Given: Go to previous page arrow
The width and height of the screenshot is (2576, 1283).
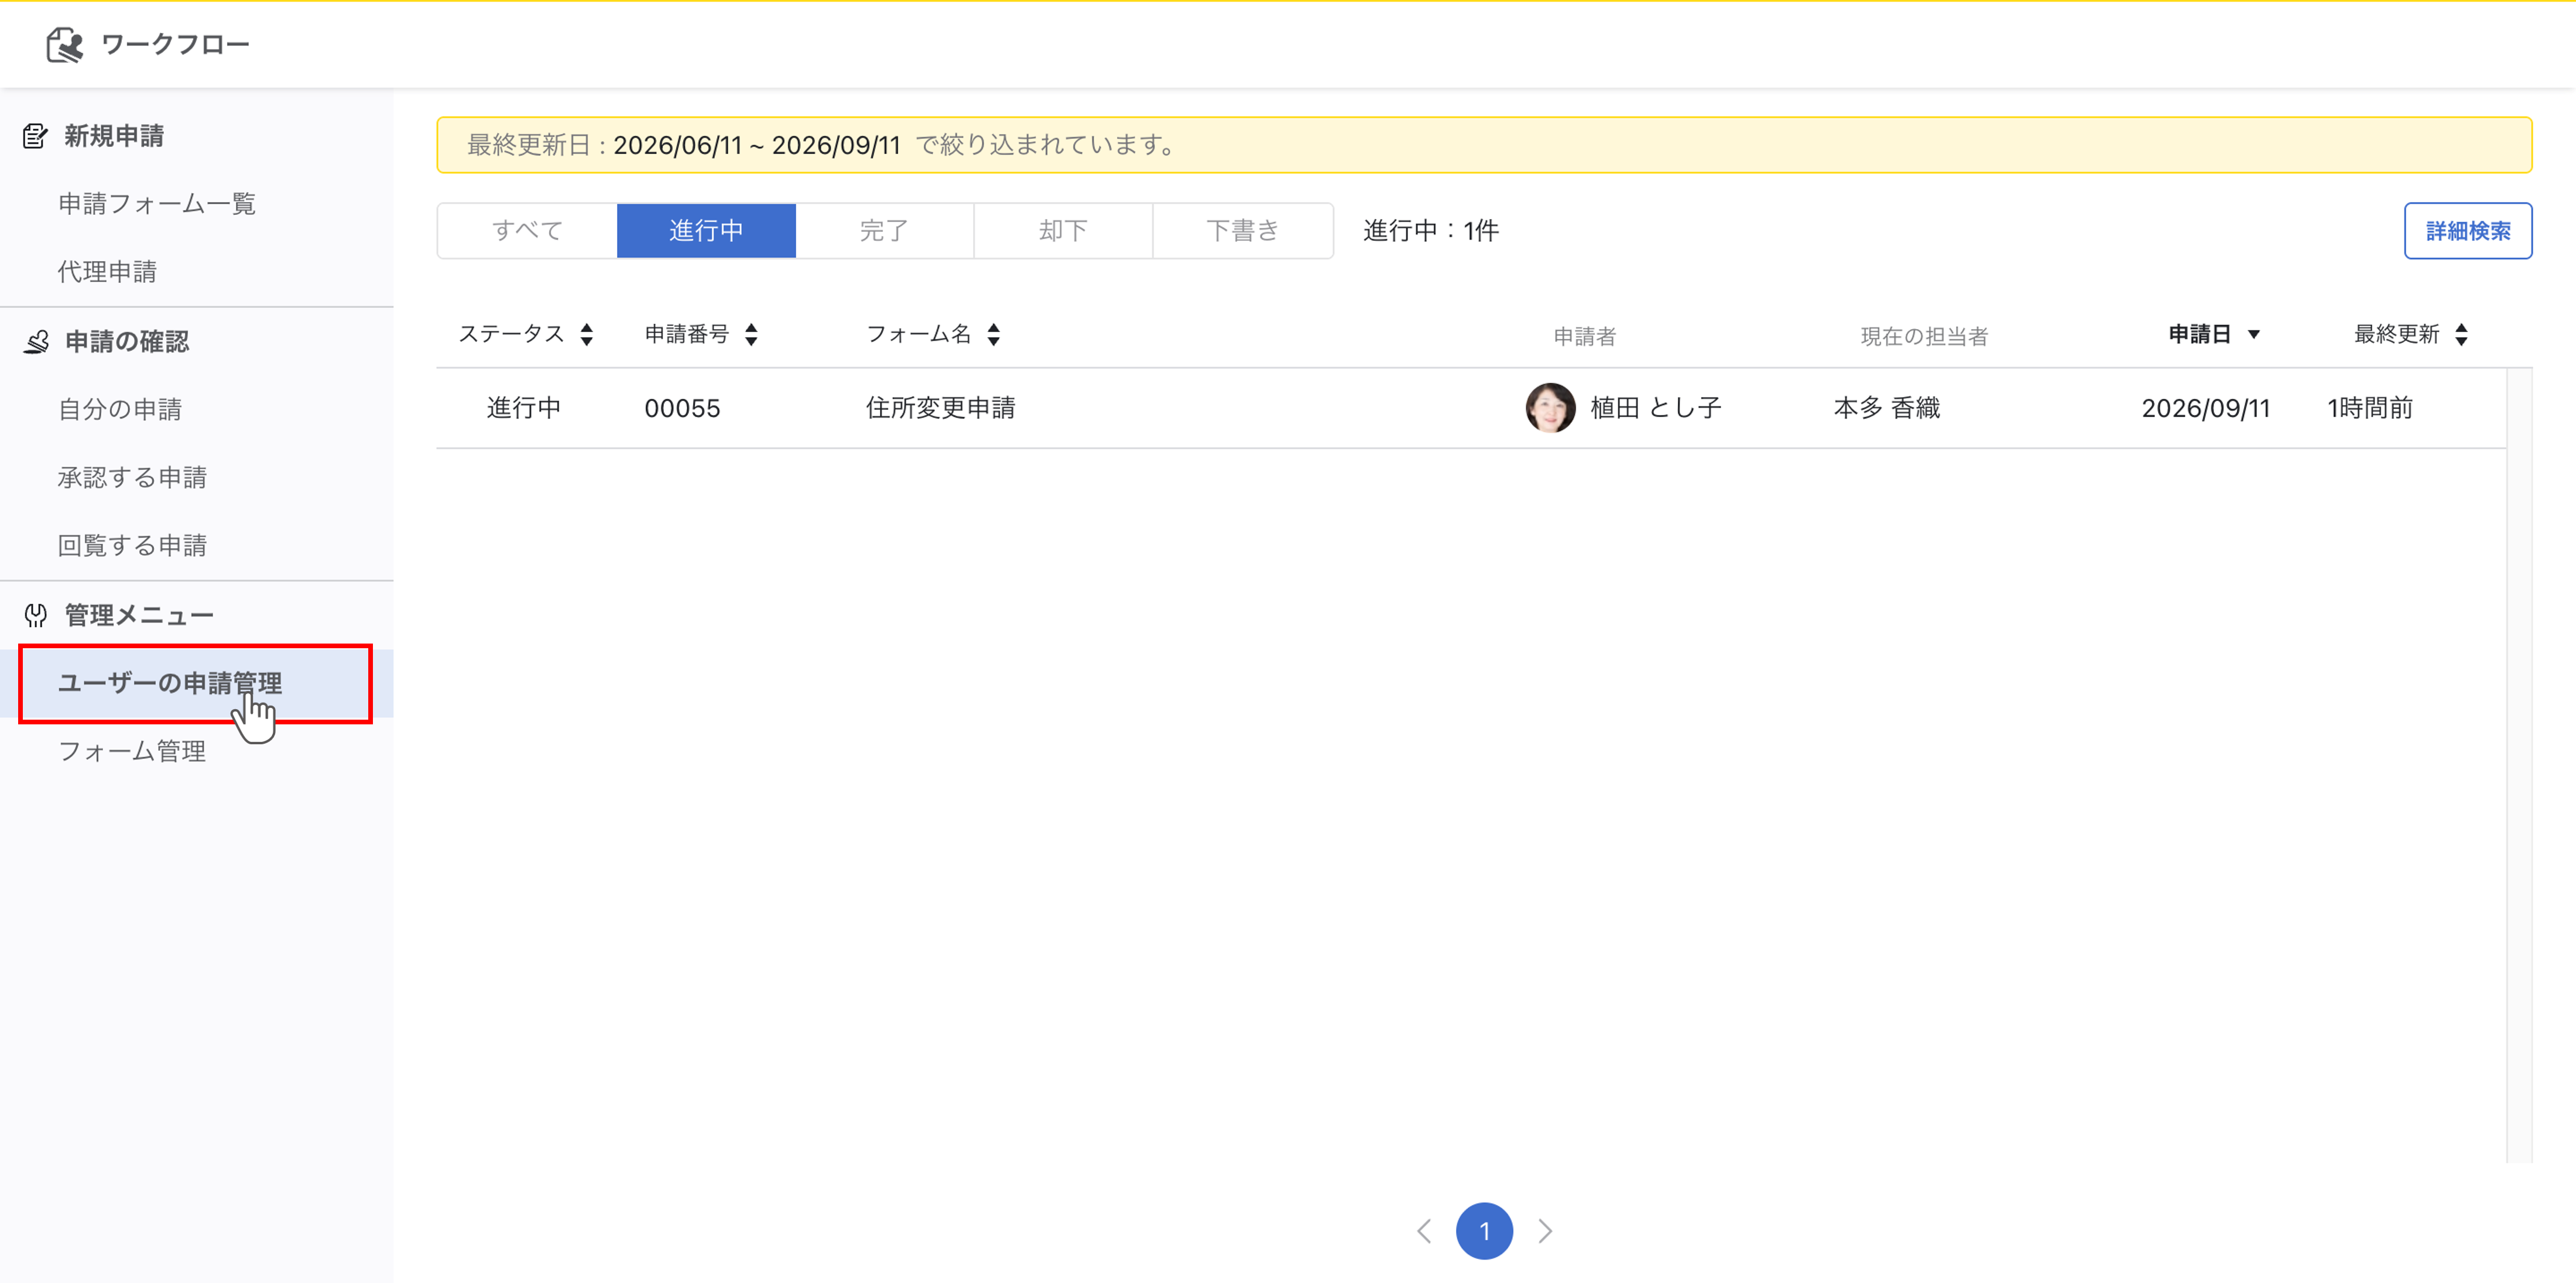Looking at the screenshot, I should [x=1424, y=1231].
